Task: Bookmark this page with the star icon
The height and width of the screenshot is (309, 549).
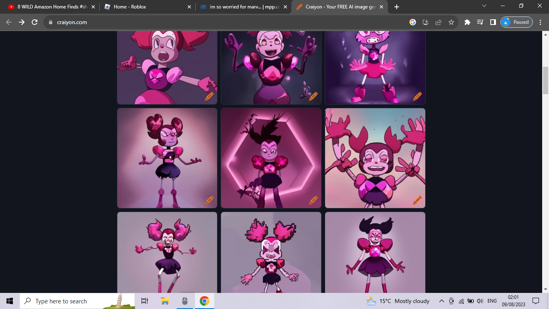Action: 451,22
